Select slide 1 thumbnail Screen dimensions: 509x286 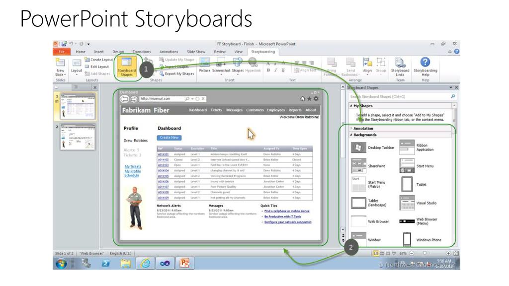tap(78, 106)
